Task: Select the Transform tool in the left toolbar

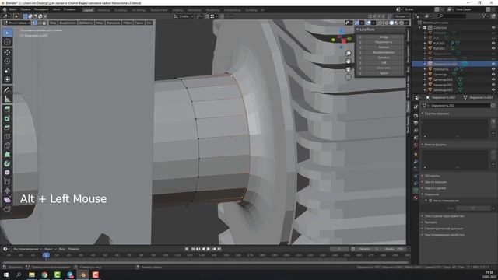Action: [7, 79]
